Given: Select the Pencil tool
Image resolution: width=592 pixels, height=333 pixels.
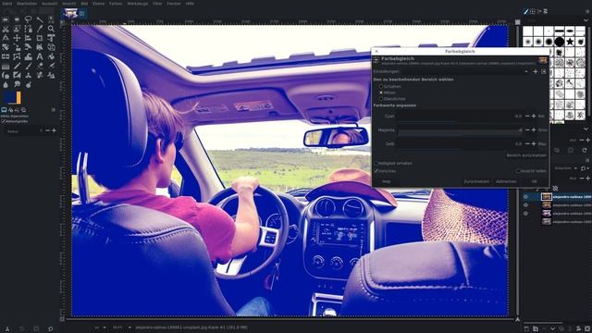Looking at the screenshot, I should (17, 67).
